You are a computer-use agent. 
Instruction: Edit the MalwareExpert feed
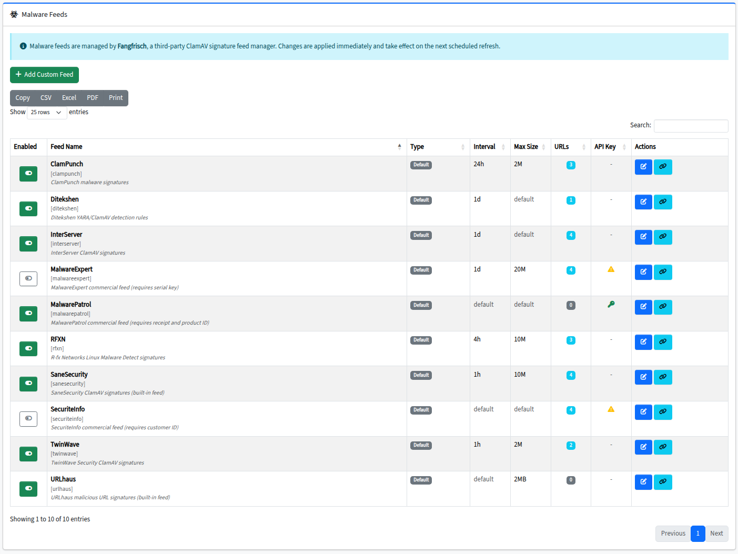click(x=643, y=272)
